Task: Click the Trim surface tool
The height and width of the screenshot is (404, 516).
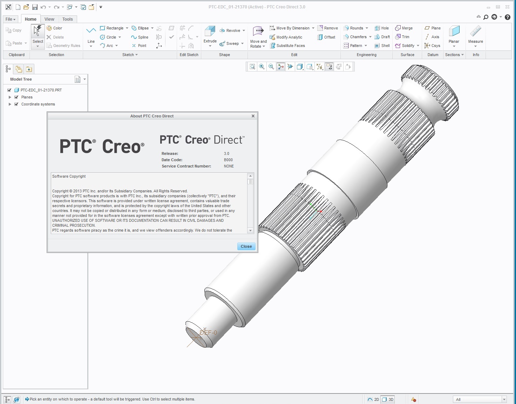Action: (x=402, y=37)
